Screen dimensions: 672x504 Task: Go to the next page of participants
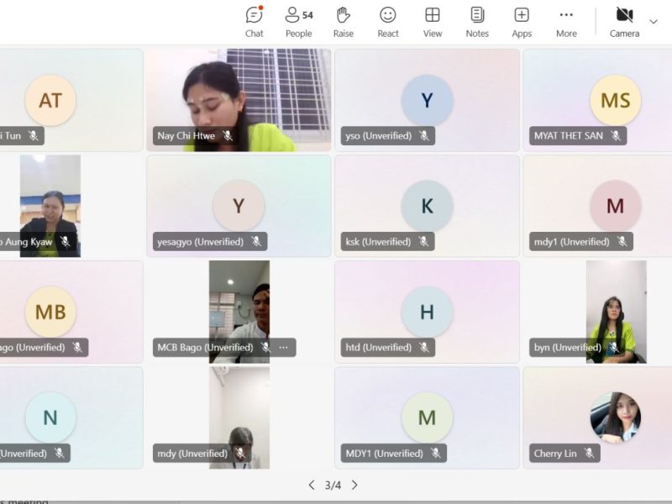pos(354,485)
